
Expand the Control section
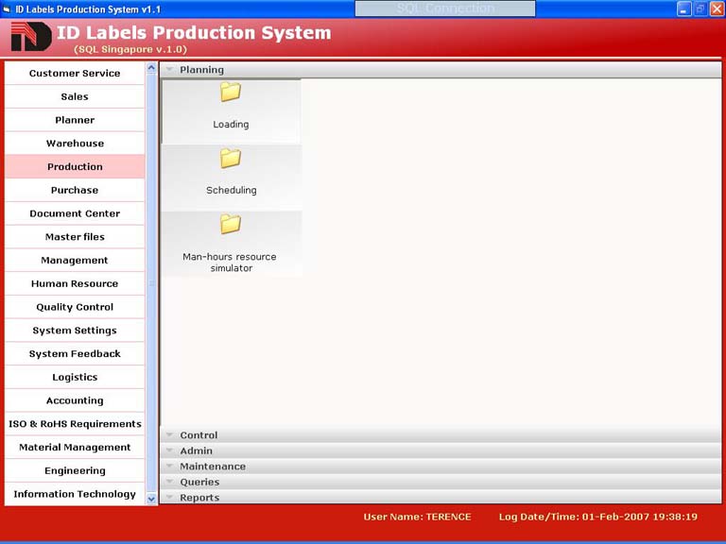tap(199, 435)
